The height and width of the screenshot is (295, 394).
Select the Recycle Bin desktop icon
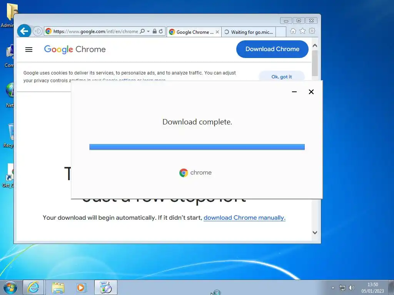point(8,136)
